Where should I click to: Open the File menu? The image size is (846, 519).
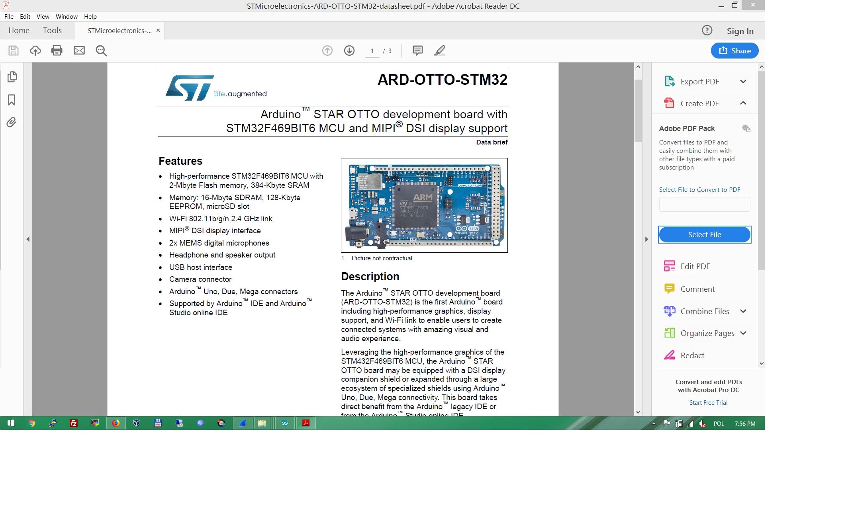click(9, 16)
